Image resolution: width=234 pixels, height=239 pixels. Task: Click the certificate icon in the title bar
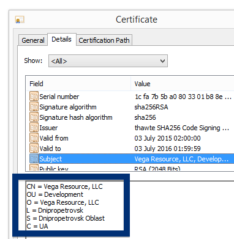tap(20, 20)
